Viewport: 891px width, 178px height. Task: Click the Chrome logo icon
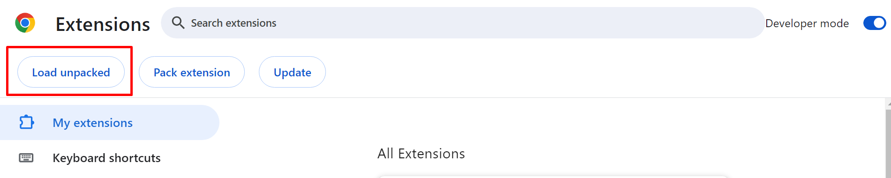[x=25, y=23]
